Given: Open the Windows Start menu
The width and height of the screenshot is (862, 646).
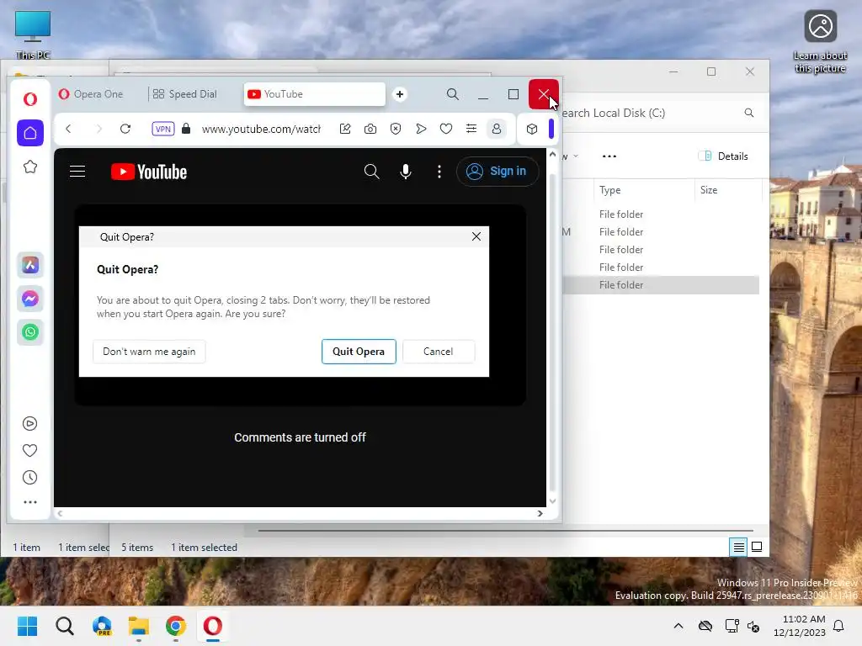Looking at the screenshot, I should [x=28, y=626].
